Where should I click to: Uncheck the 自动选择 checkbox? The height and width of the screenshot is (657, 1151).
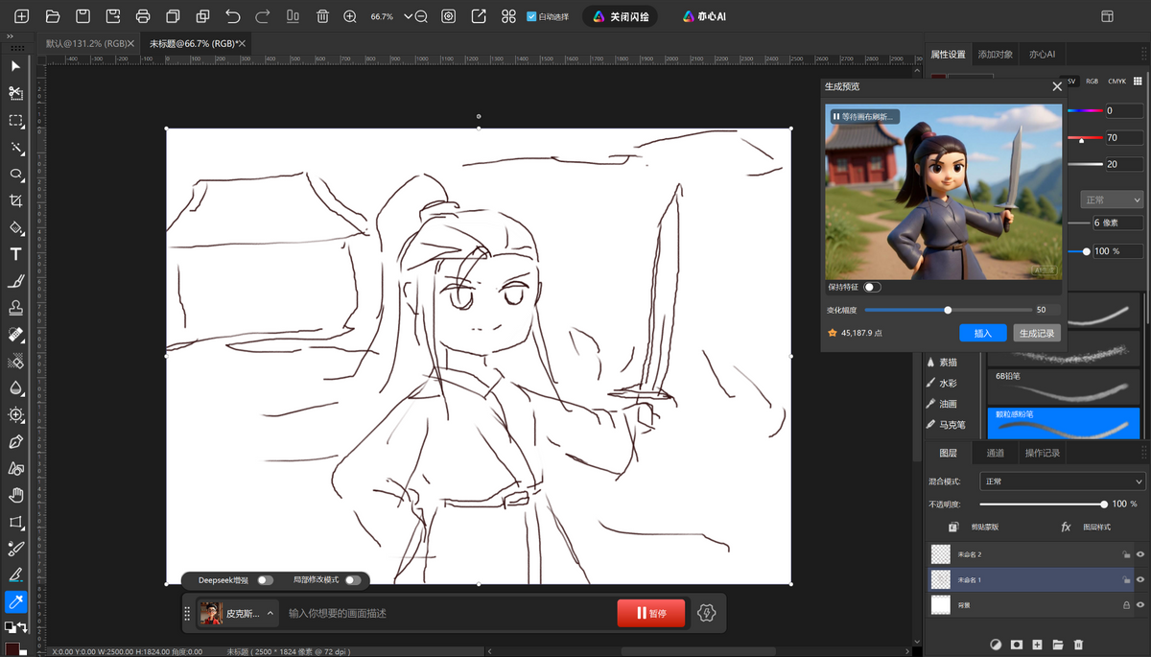(532, 16)
